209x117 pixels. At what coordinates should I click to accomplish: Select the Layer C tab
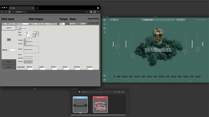point(9,67)
